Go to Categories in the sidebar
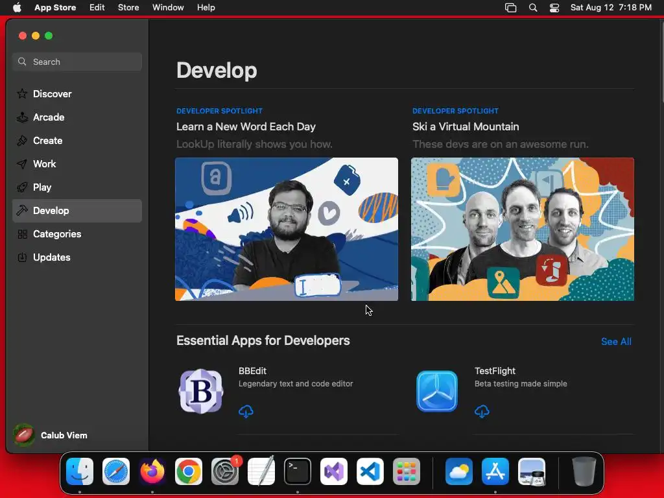Viewport: 664px width, 498px height. pyautogui.click(x=77, y=233)
